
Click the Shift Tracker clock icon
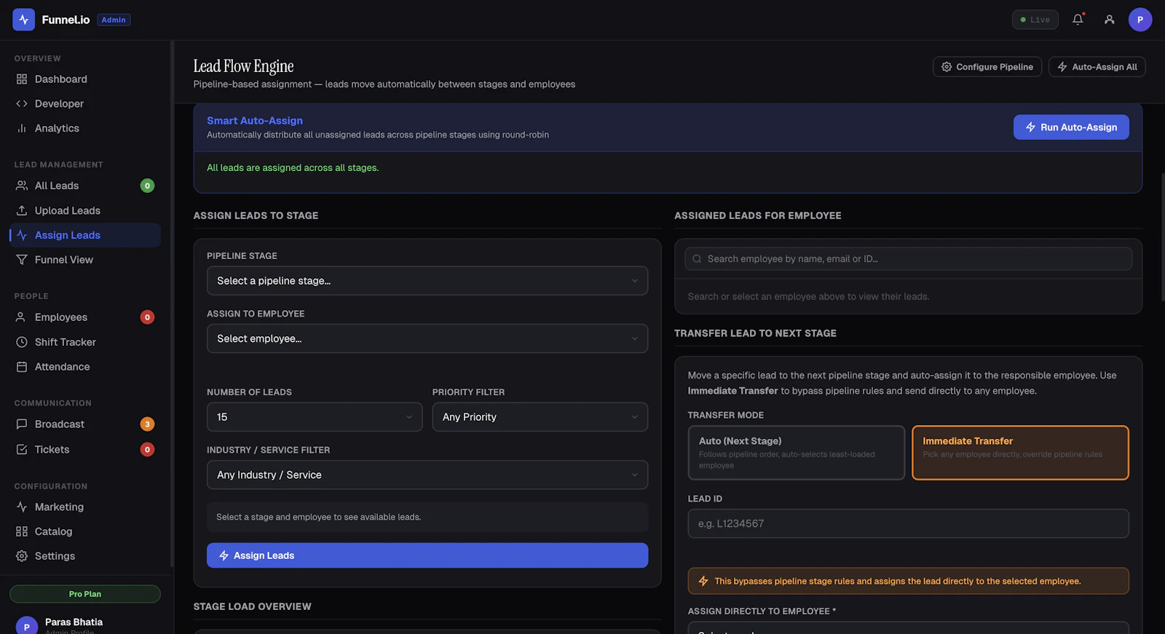click(22, 342)
